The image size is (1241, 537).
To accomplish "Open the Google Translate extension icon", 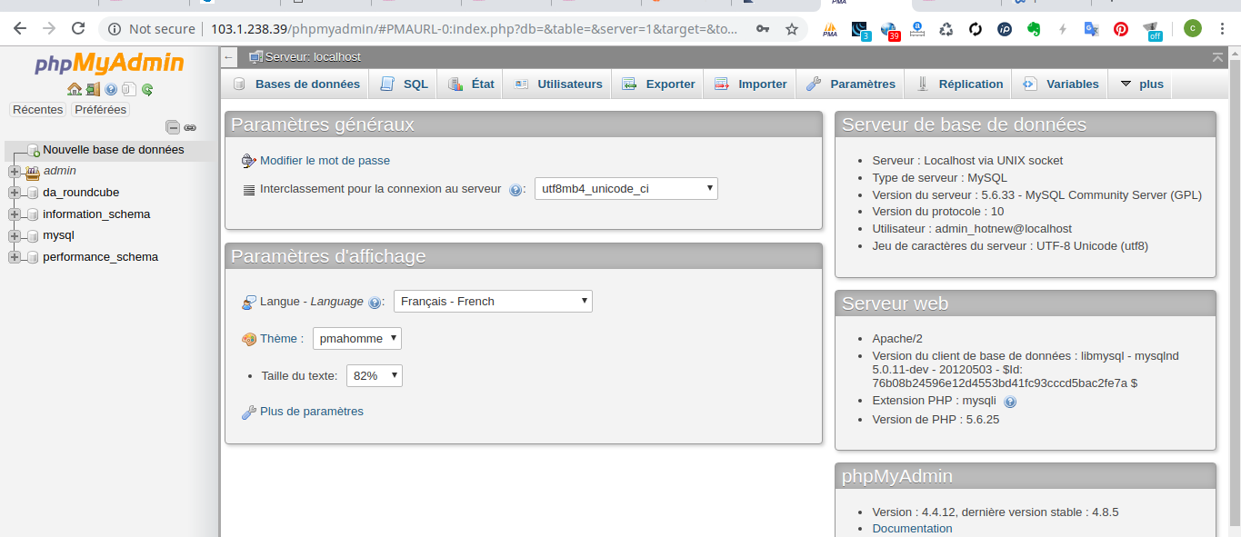I will [x=1092, y=29].
